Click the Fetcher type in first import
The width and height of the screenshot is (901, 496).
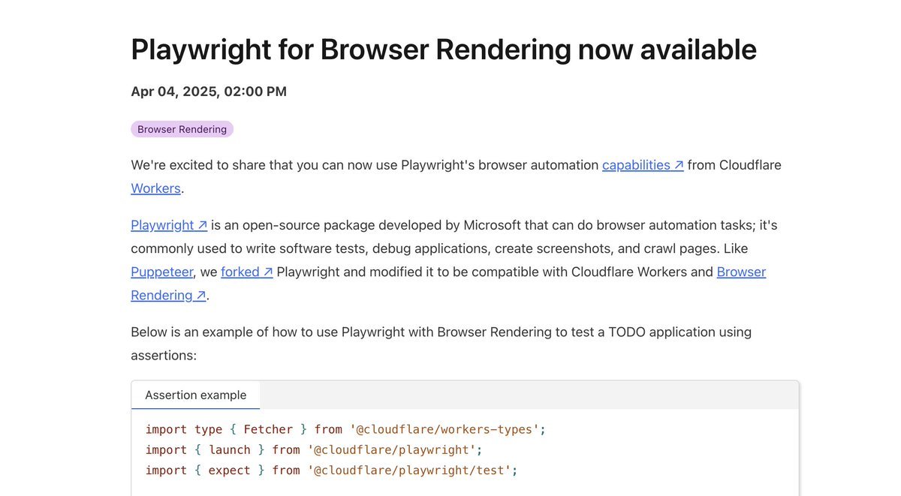268,429
